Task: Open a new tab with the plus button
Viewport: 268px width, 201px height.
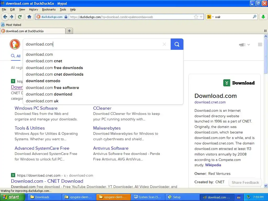Action: click(x=69, y=31)
